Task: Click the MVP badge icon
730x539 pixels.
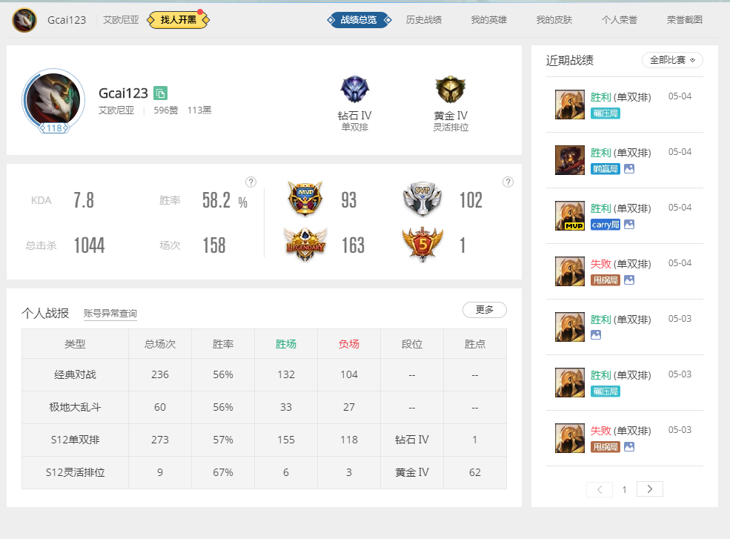Action: 305,199
